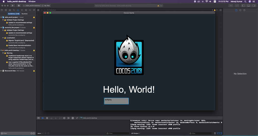Click the Debug Memory Graph icon

pyautogui.click(x=69, y=118)
